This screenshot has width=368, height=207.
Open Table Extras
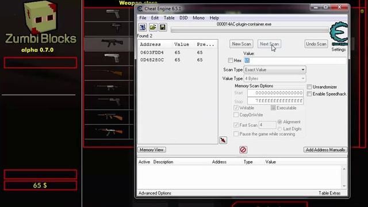coord(329,193)
